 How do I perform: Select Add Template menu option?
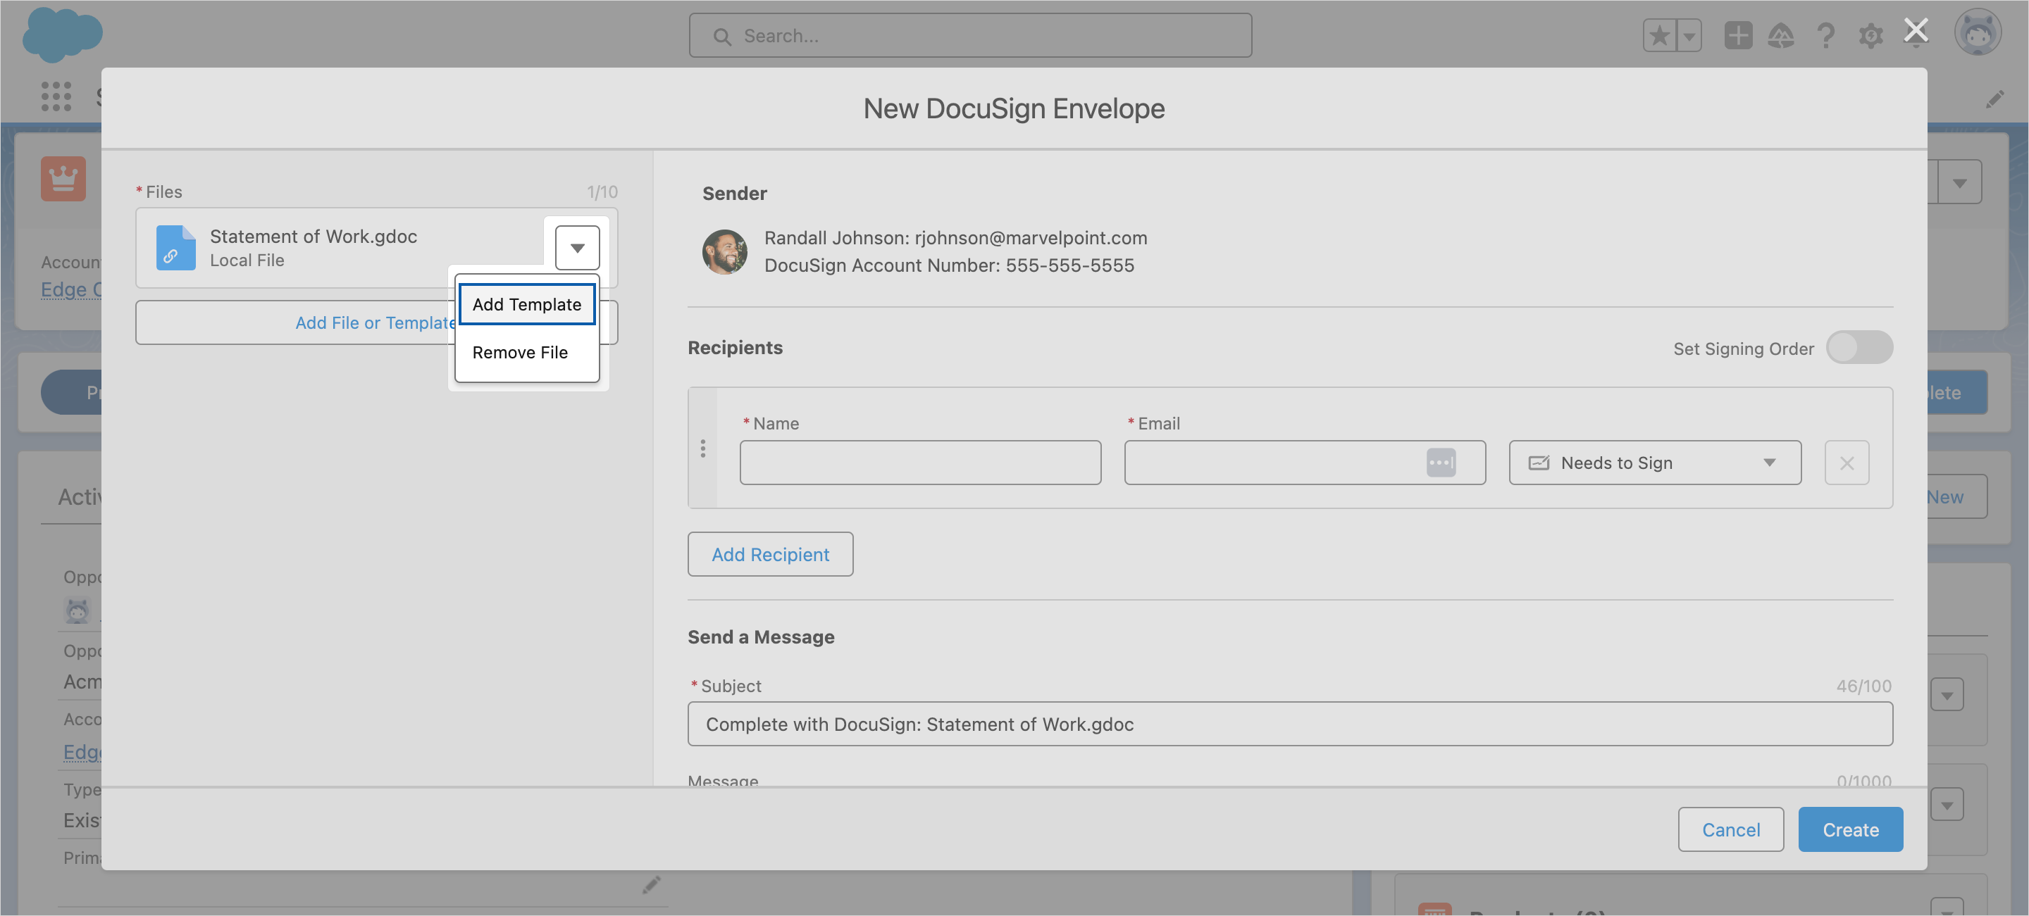coord(526,305)
